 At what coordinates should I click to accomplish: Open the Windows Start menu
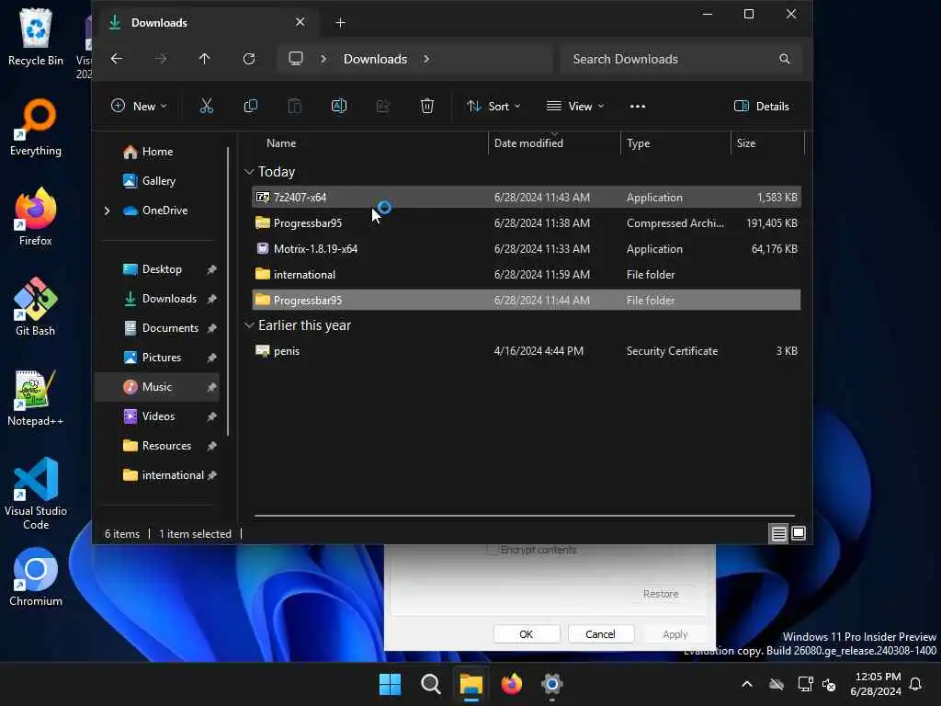390,684
